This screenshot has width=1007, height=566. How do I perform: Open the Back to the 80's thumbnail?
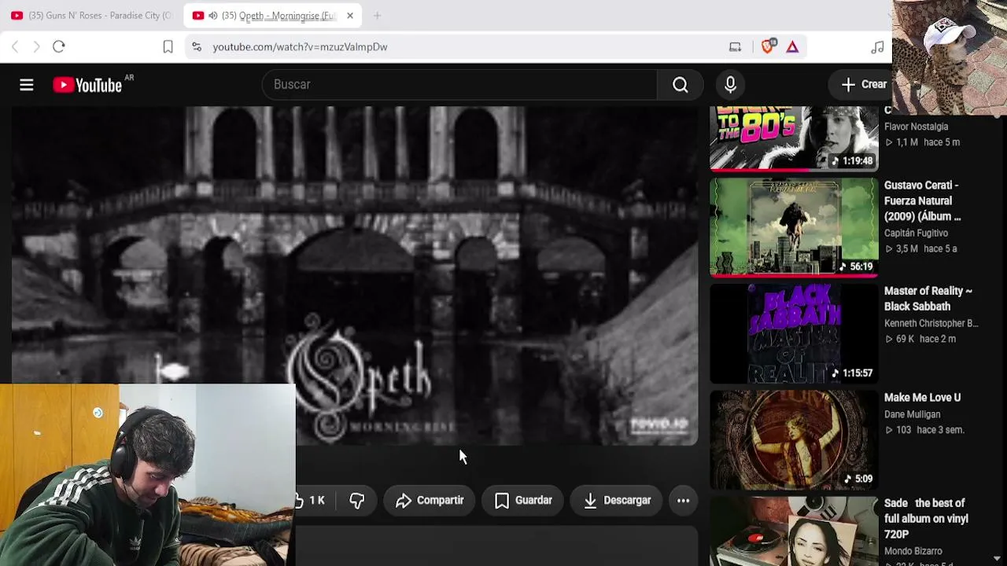click(794, 139)
